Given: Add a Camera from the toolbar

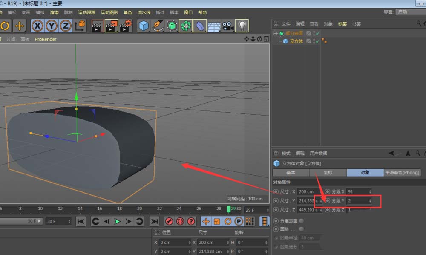Looking at the screenshot, I should pyautogui.click(x=228, y=26).
